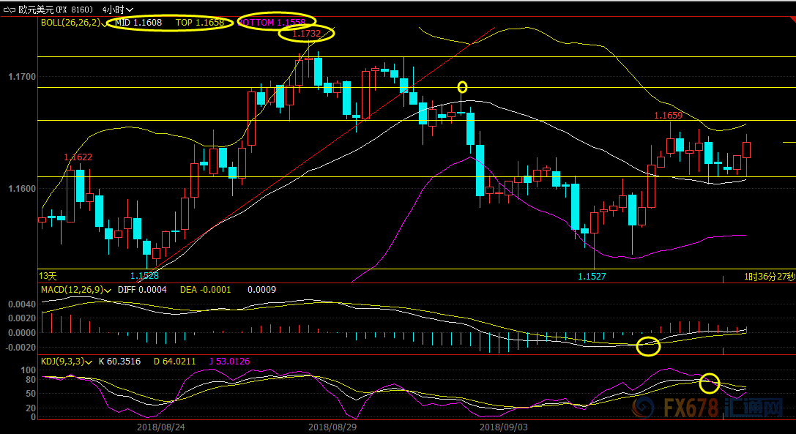Click the FX678 汇通网 watermark logo
This screenshot has height=434, width=796.
[x=721, y=406]
